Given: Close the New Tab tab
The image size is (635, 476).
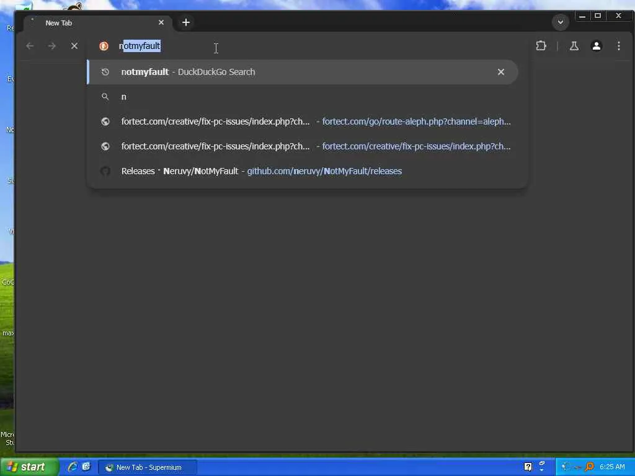Looking at the screenshot, I should tap(161, 23).
